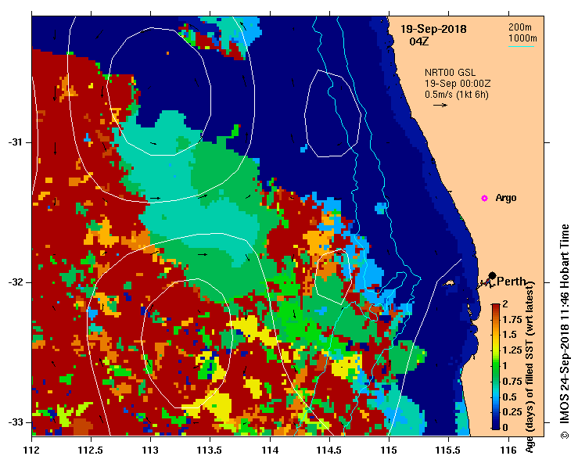578x463 pixels.
Task: Click the Perth city label
Action: point(512,282)
